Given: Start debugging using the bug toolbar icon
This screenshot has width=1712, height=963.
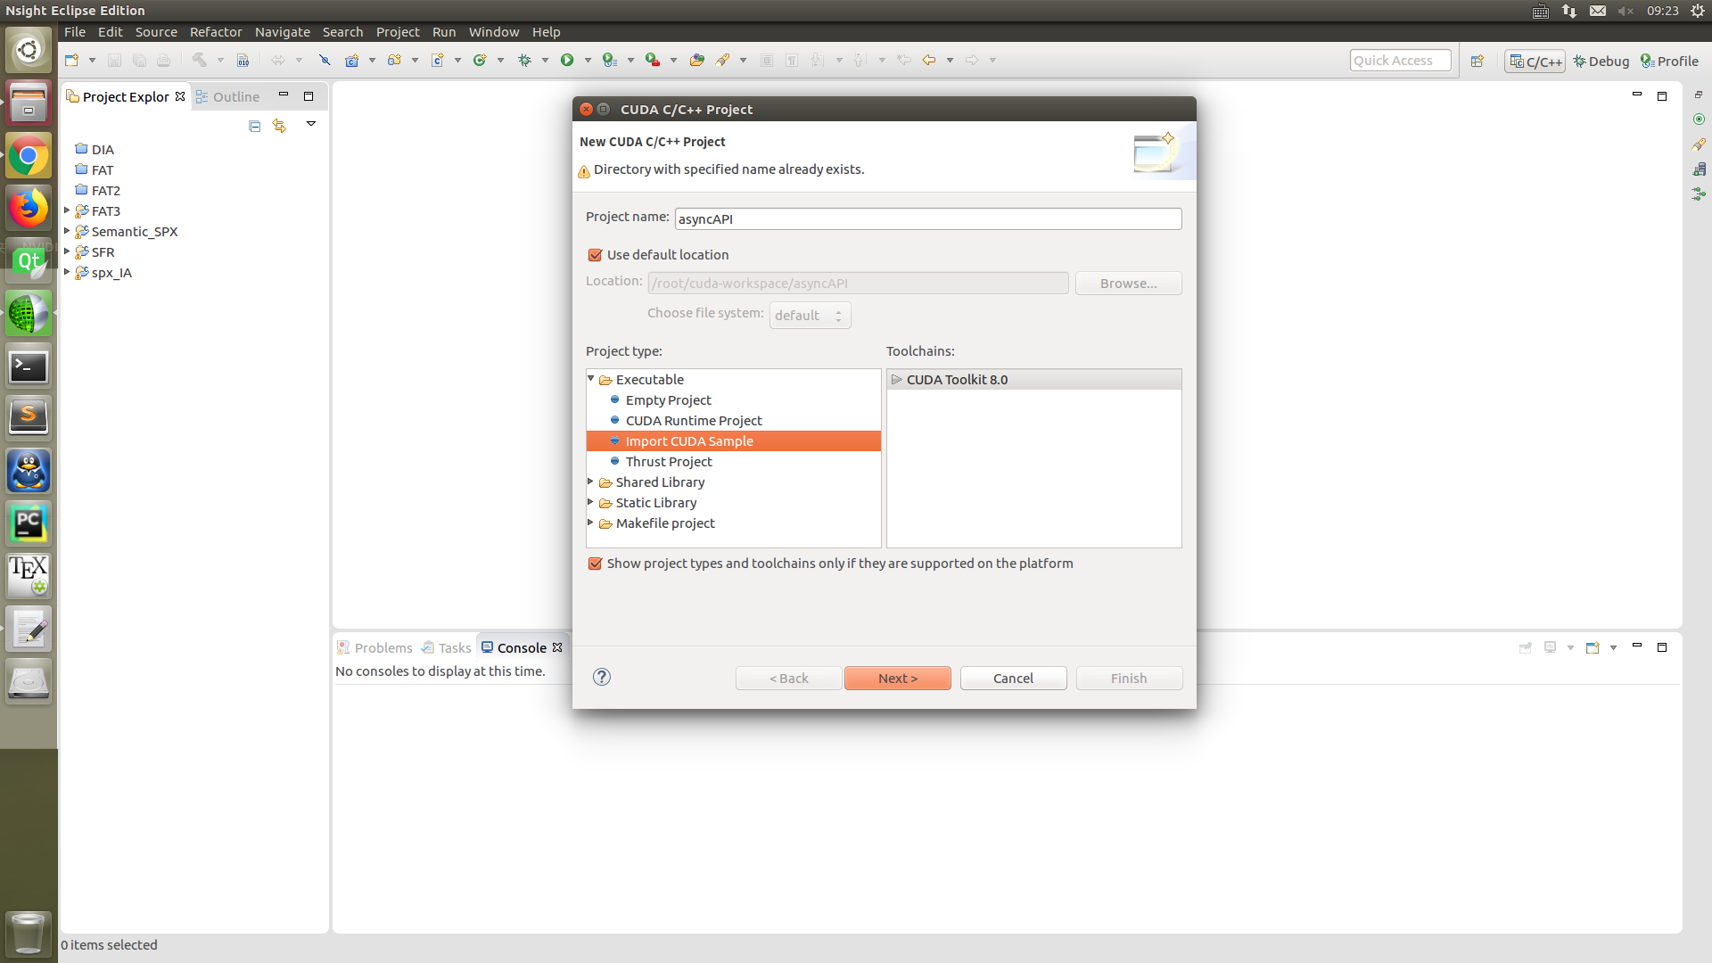Looking at the screenshot, I should tap(525, 60).
